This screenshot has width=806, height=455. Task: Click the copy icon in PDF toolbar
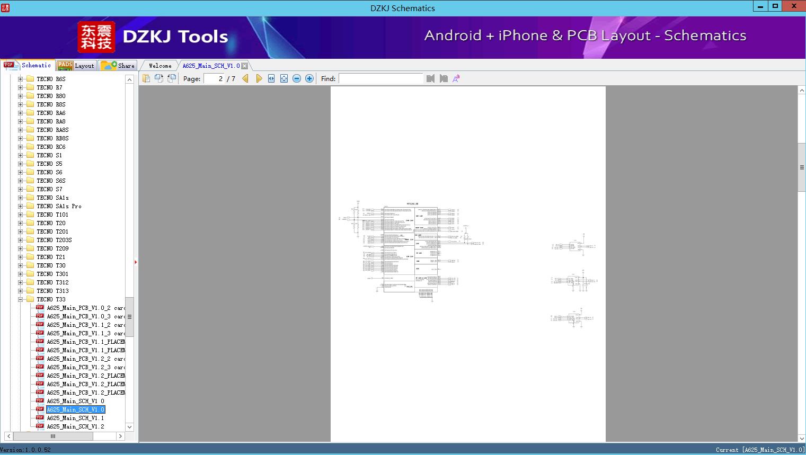146,78
